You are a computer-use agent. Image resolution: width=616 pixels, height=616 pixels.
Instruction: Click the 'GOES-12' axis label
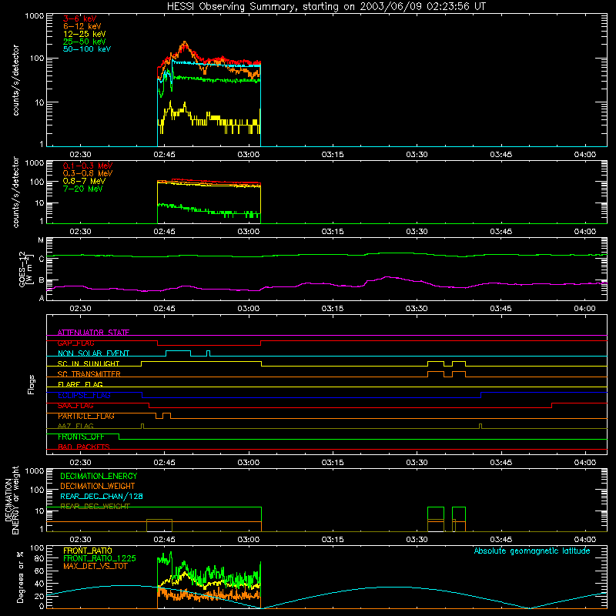point(22,269)
